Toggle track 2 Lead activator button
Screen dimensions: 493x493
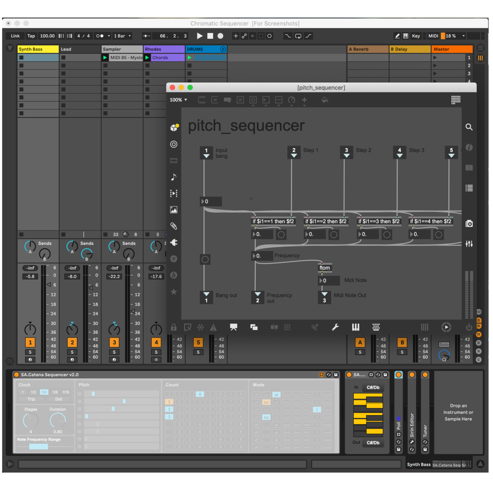[x=72, y=342]
